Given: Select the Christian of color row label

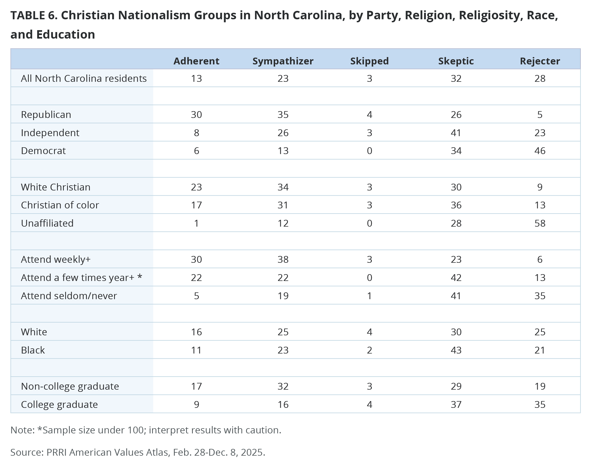Looking at the screenshot, I should (60, 205).
